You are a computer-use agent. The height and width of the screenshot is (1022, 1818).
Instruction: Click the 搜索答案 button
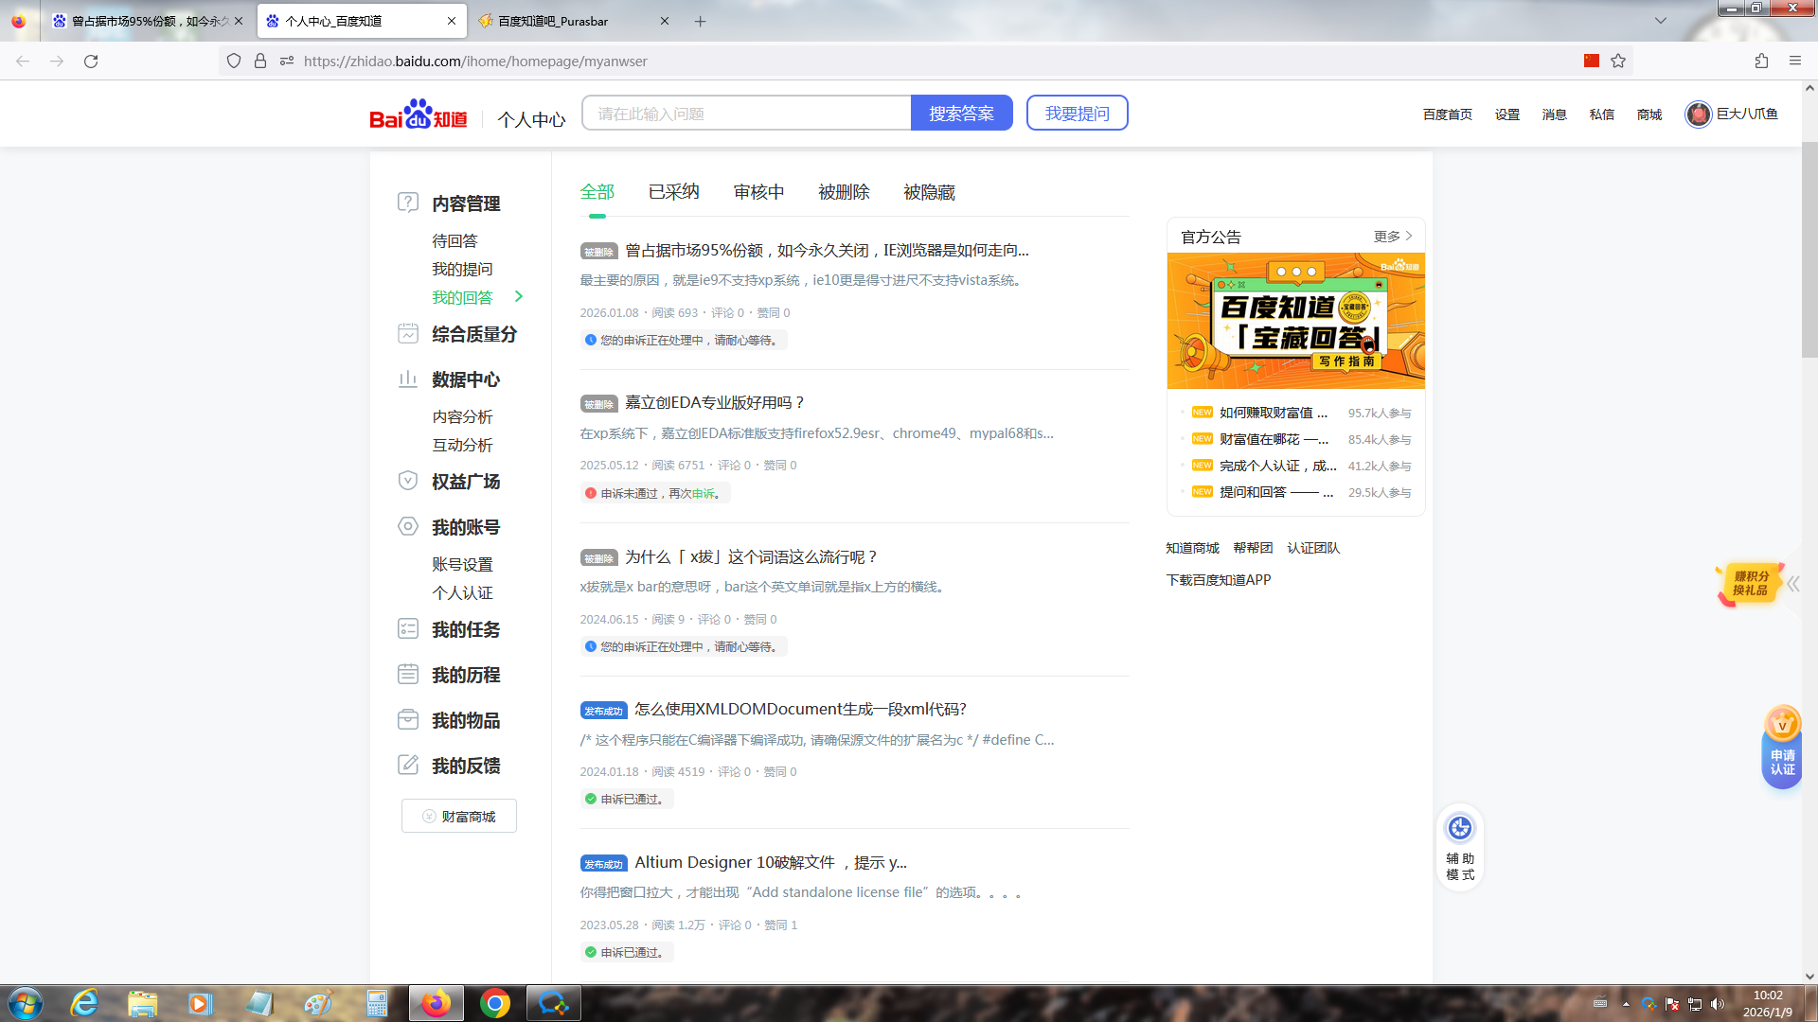click(961, 114)
